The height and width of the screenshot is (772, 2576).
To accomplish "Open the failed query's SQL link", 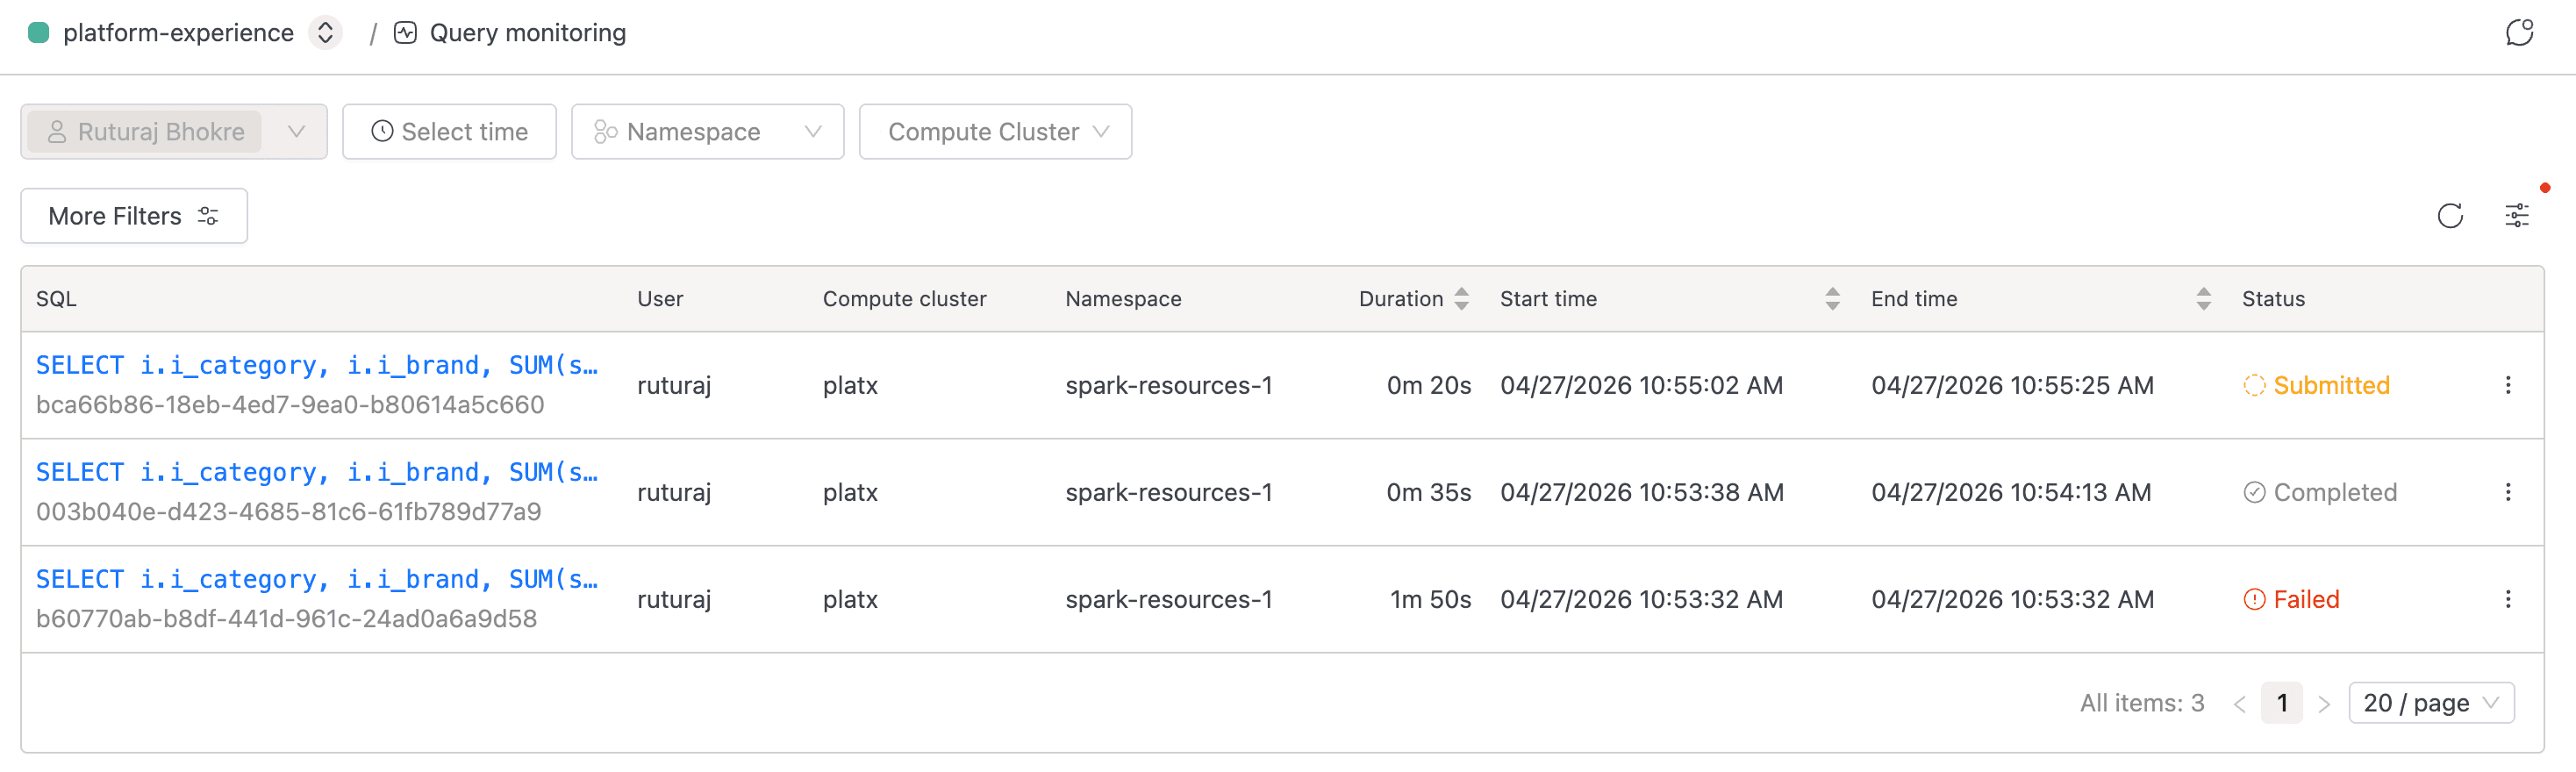I will pyautogui.click(x=316, y=579).
